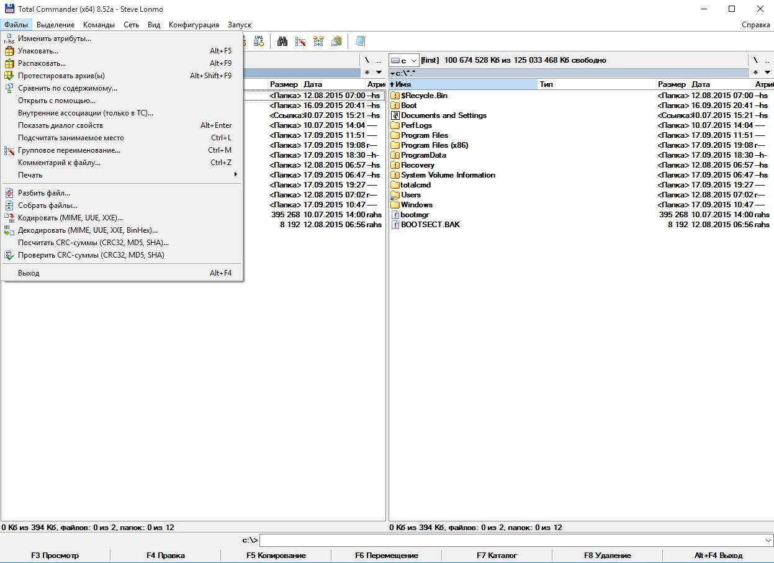Click the totalcmd folder icon
The height and width of the screenshot is (563, 774).
(x=395, y=185)
